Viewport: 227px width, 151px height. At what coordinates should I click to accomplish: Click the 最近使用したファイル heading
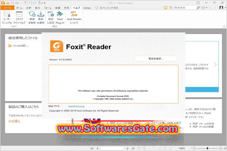[23, 38]
